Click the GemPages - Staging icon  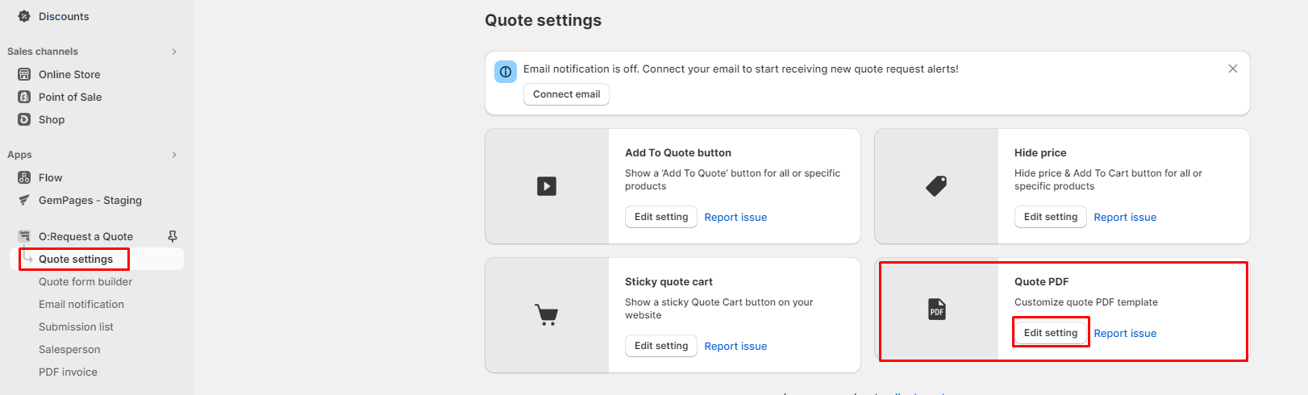click(24, 200)
